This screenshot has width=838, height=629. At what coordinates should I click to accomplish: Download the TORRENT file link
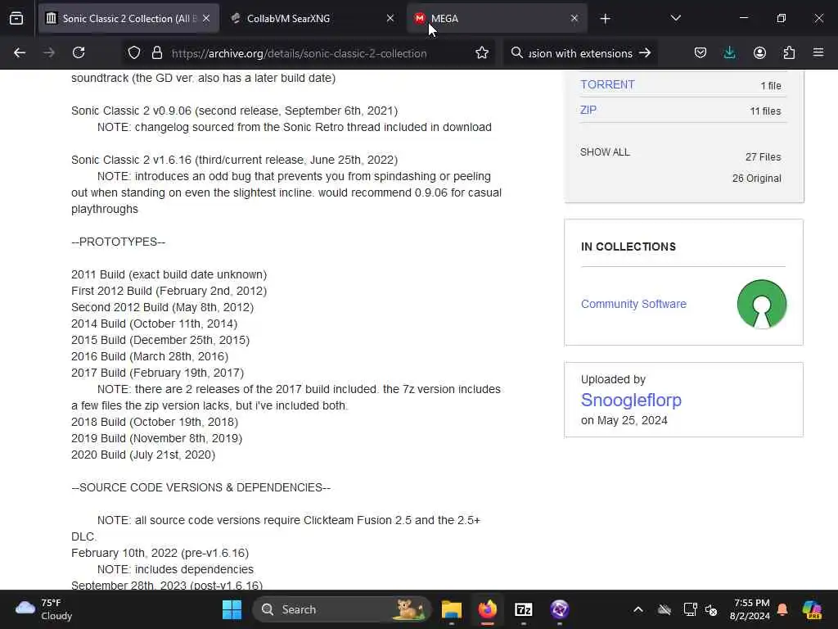point(607,84)
